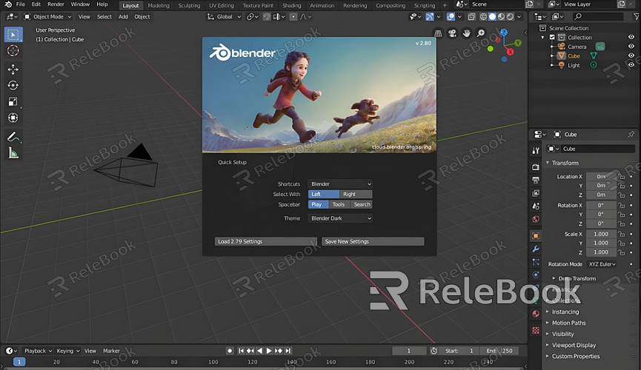
Task: Select the Rotate tool
Action: click(13, 85)
